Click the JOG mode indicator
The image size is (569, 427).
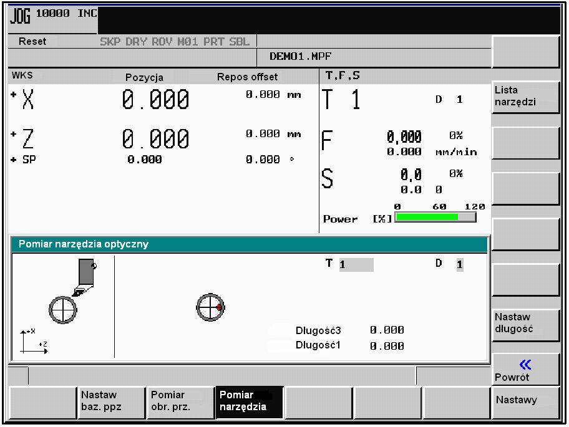21,16
